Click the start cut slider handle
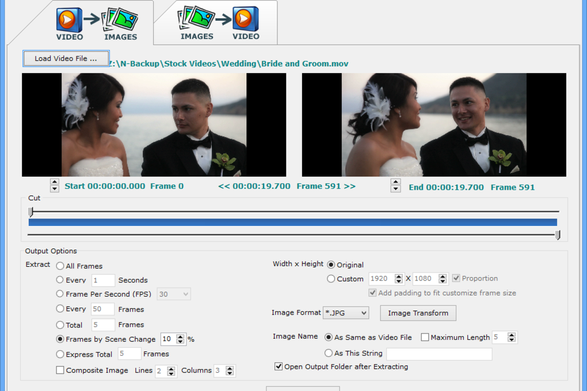Viewport: 587px width, 391px height. tap(31, 212)
